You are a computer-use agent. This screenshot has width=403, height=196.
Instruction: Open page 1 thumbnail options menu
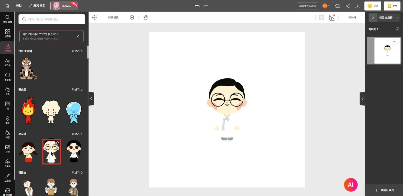(x=395, y=42)
